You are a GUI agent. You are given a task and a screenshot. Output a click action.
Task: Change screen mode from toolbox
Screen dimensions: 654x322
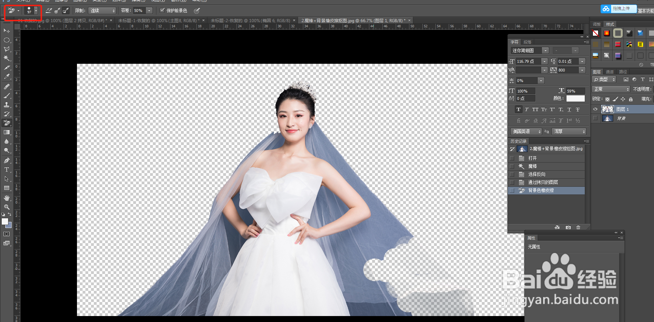[x=7, y=243]
